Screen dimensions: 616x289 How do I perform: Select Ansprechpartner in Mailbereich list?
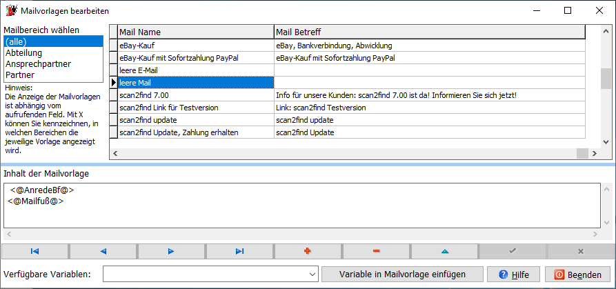(x=53, y=63)
